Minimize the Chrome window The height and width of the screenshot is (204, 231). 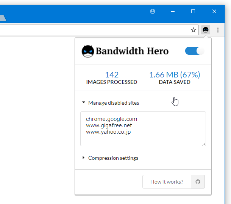[x=173, y=11]
